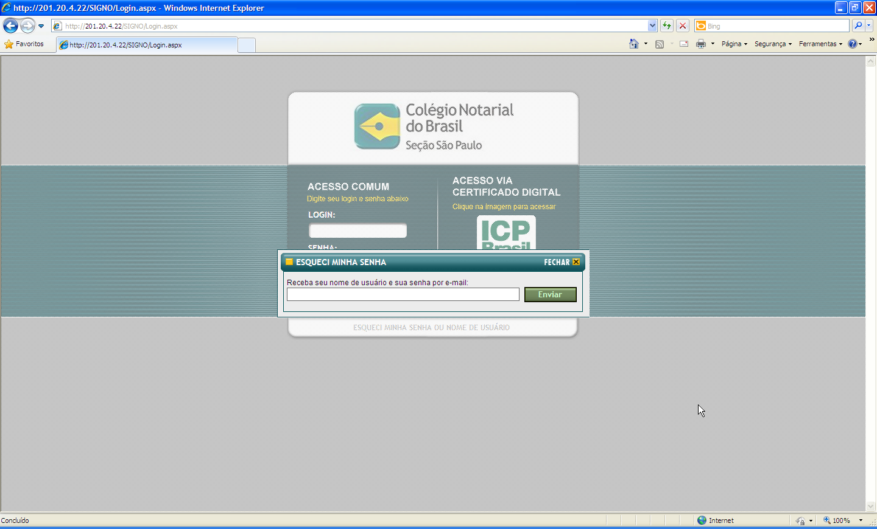Click the Internet zone globe icon
This screenshot has height=529, width=877.
(x=702, y=520)
